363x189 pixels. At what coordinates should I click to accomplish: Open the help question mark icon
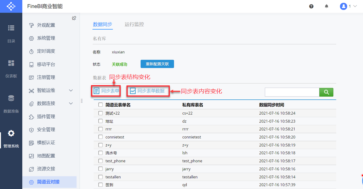(311, 6)
